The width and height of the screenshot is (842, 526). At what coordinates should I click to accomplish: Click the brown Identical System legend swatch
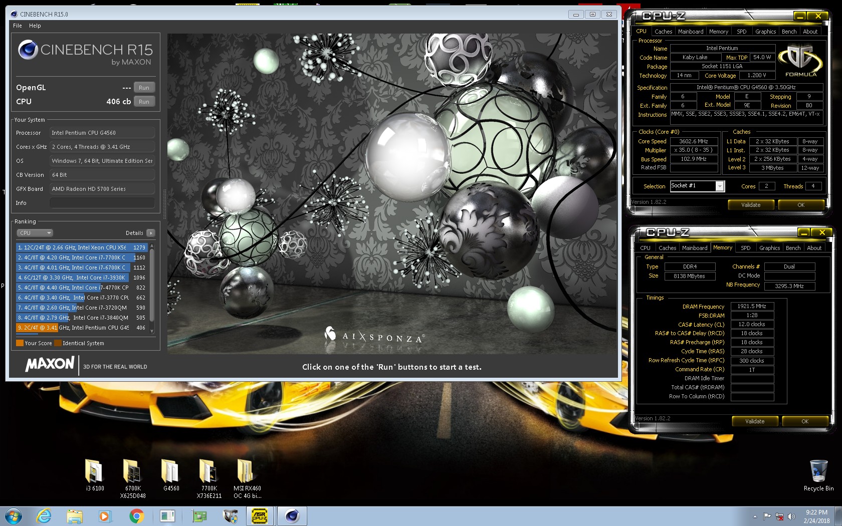point(58,343)
